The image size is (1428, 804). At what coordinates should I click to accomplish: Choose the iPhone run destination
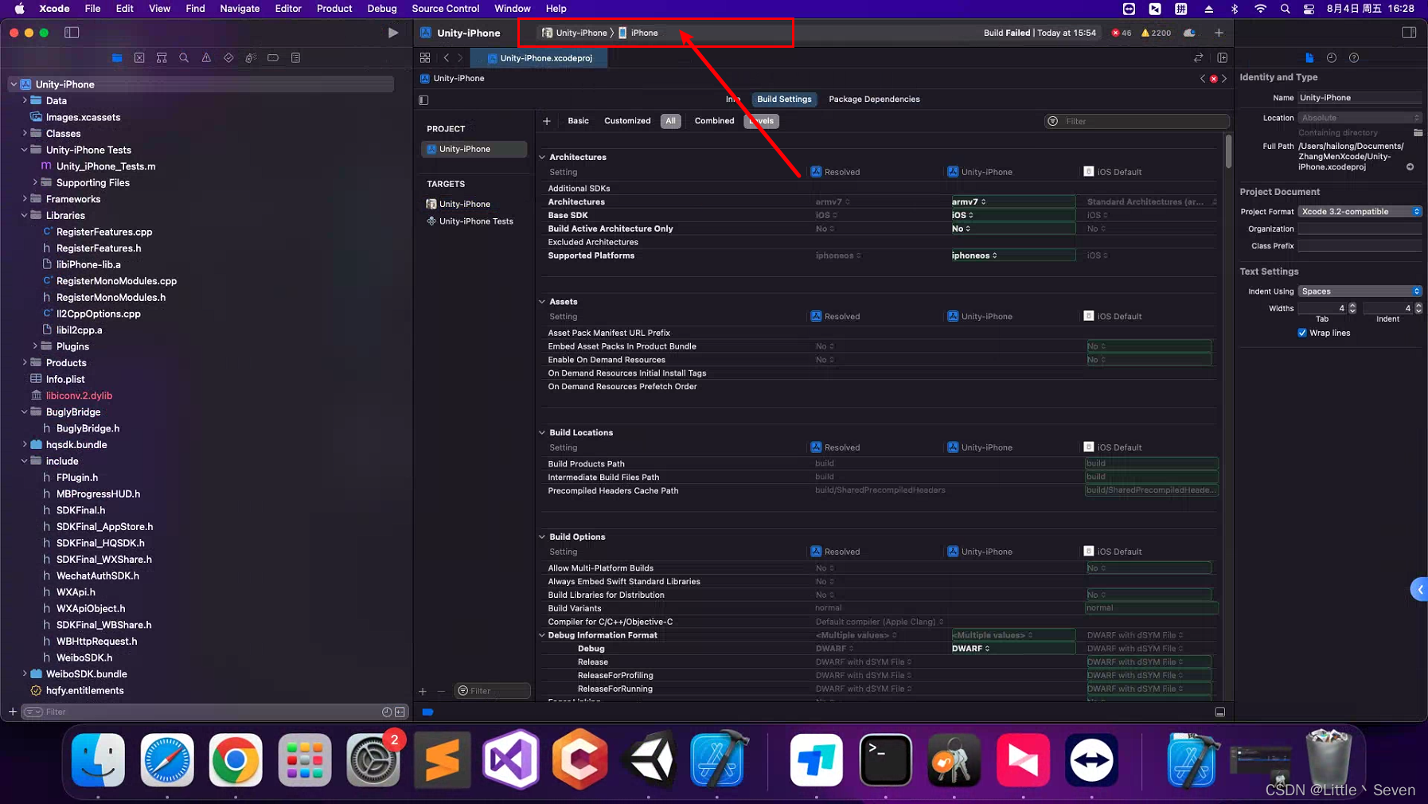point(638,33)
